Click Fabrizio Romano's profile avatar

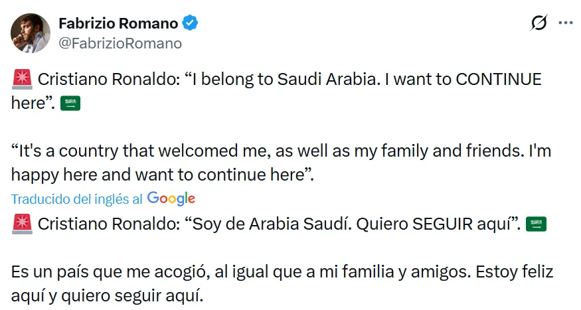click(x=31, y=33)
